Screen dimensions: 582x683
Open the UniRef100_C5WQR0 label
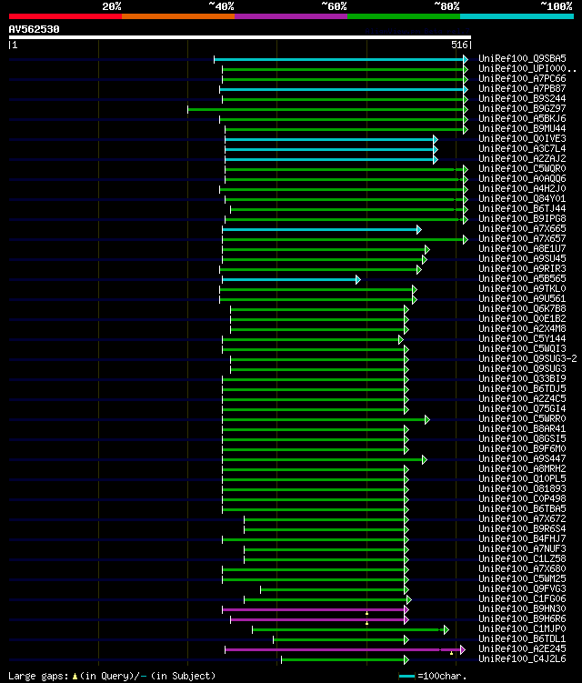(x=522, y=168)
